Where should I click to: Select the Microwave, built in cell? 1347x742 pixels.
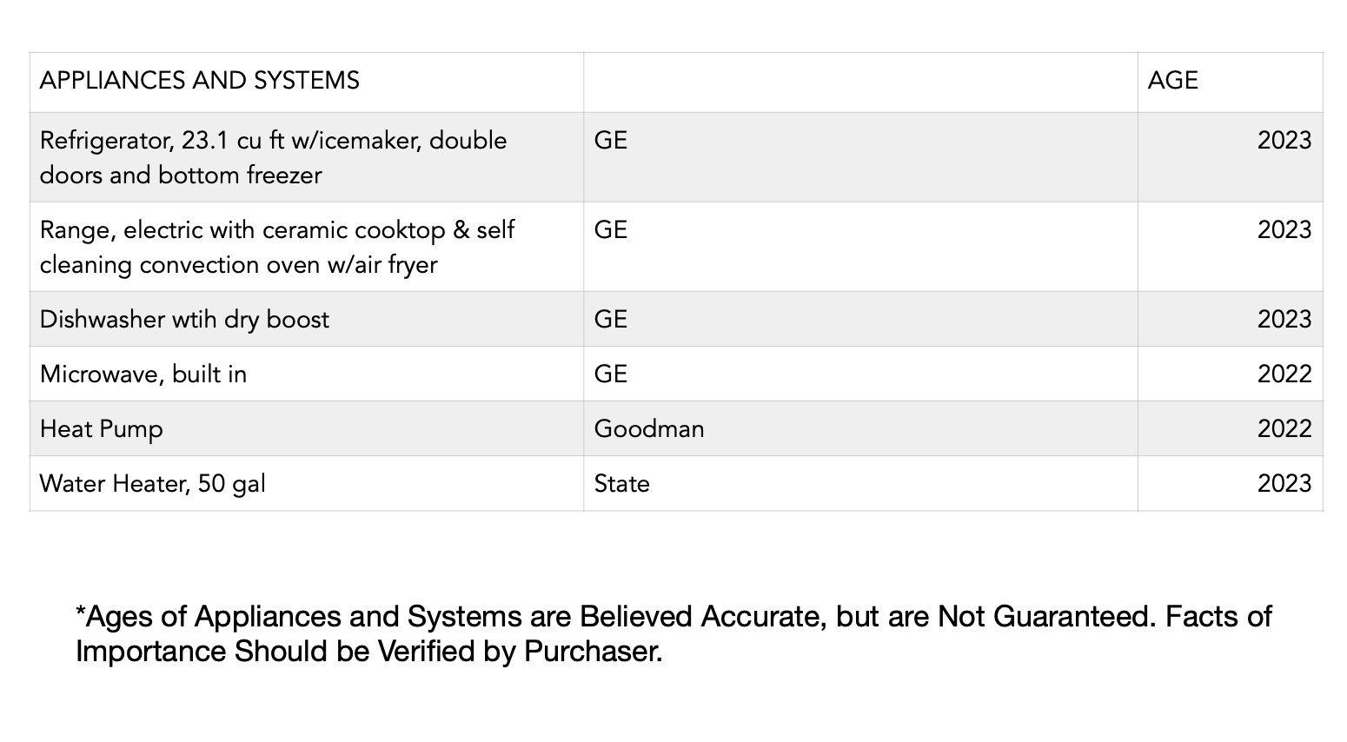tap(143, 374)
